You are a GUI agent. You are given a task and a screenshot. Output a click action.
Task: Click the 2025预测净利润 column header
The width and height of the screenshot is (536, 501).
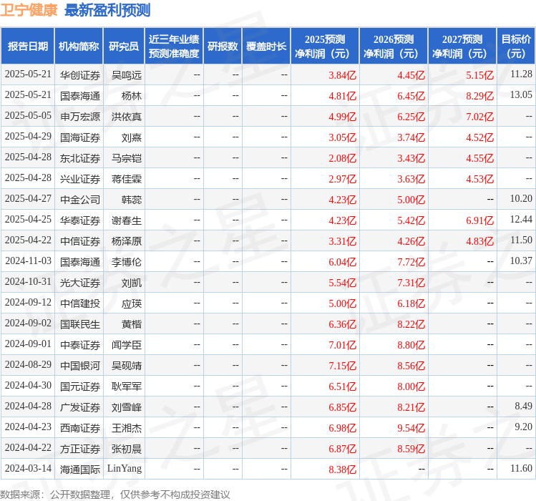coord(325,47)
